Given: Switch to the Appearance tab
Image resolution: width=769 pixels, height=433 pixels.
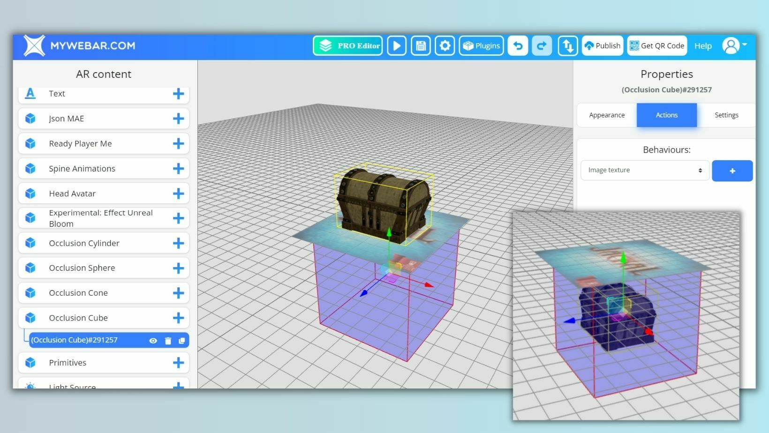Looking at the screenshot, I should tap(606, 115).
